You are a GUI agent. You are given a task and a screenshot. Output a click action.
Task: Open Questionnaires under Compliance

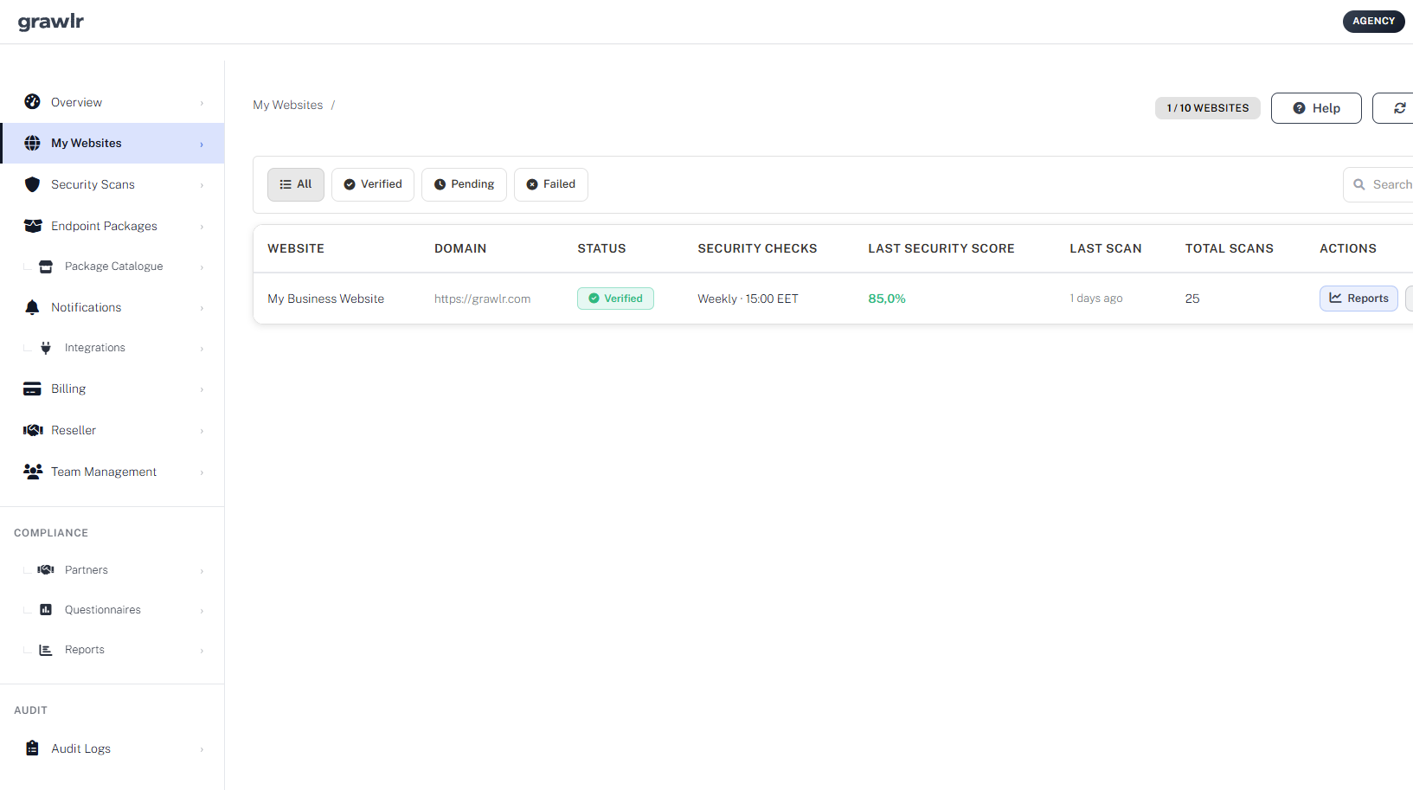point(112,610)
